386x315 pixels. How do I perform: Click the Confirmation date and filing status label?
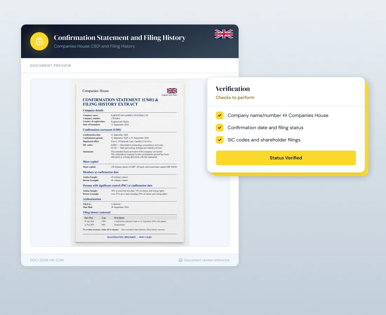click(265, 128)
